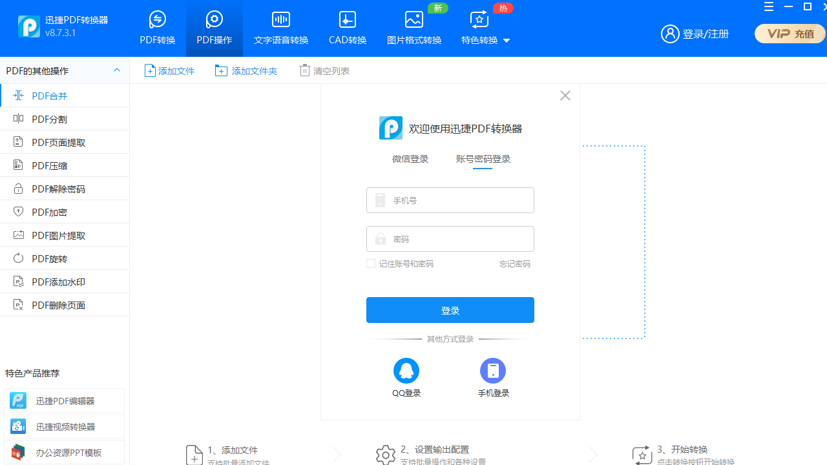Click the phone icon in 手机号 field
The width and height of the screenshot is (827, 465).
[381, 200]
